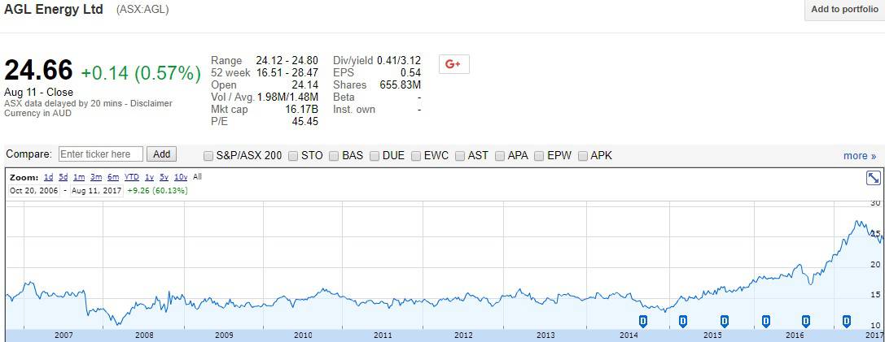Focus the Enter ticker here field
The image size is (885, 342).
(x=101, y=154)
